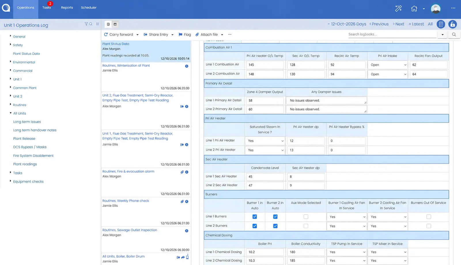This screenshot has height=265, width=461.
Task: Open Line 2 Burner 1 Cooling Air Fan dropdown
Action: [347, 226]
